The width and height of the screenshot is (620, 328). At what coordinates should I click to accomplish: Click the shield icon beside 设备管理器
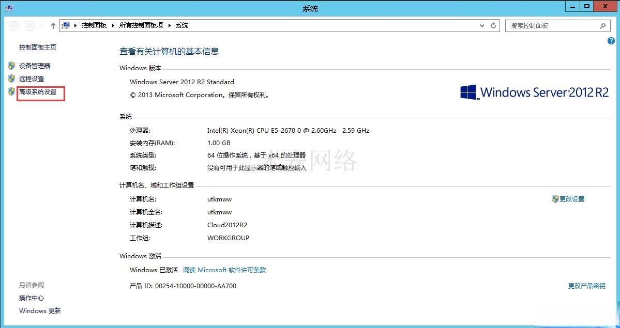(x=11, y=66)
